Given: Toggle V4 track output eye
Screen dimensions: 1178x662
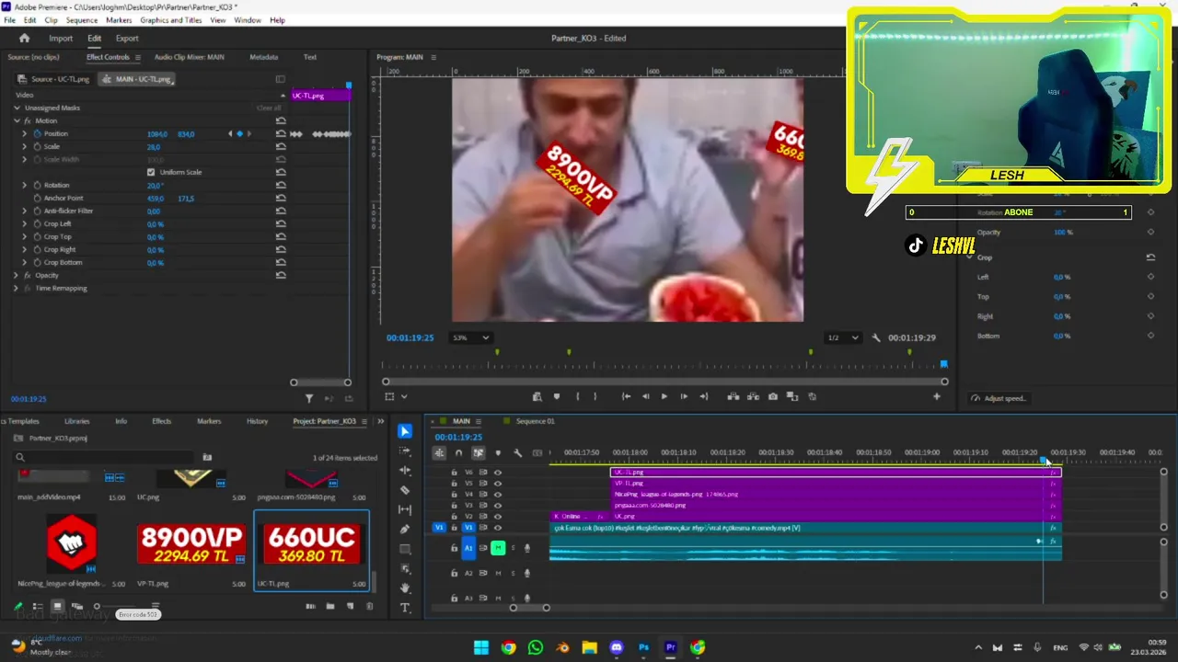Looking at the screenshot, I should (498, 495).
